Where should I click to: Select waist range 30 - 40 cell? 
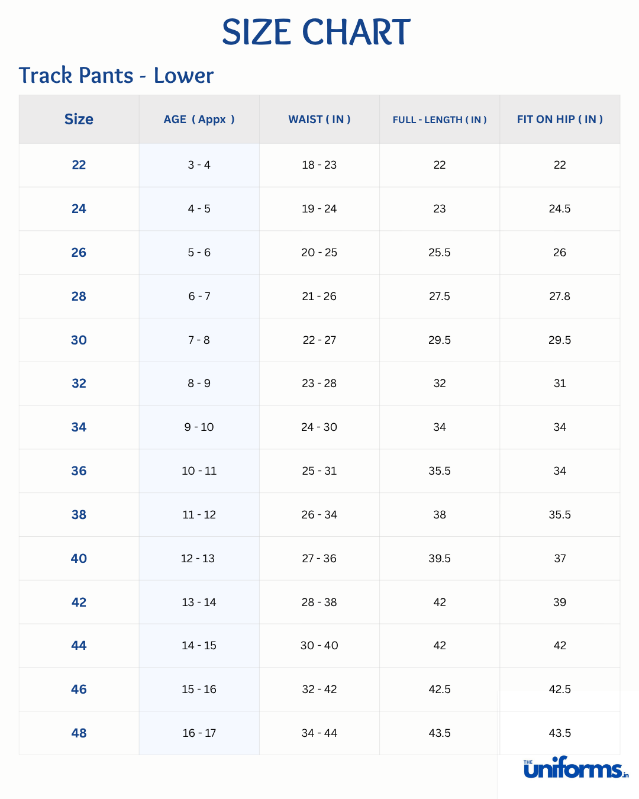[x=319, y=646]
